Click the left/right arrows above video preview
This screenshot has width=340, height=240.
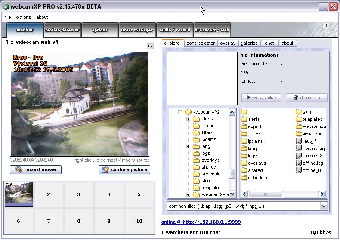[x=150, y=46]
